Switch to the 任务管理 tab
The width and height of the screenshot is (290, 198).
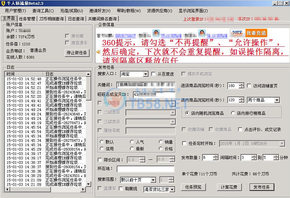(27, 19)
